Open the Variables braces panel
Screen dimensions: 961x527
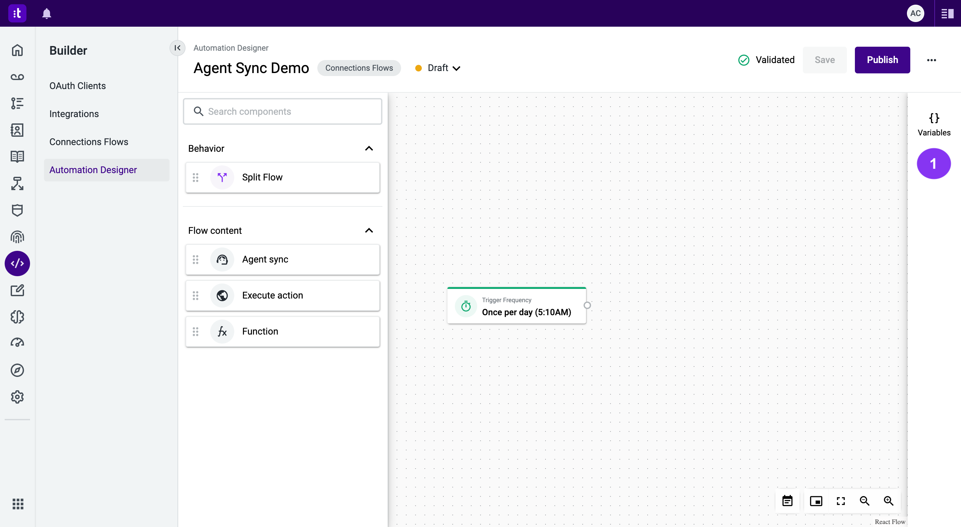[x=934, y=124]
